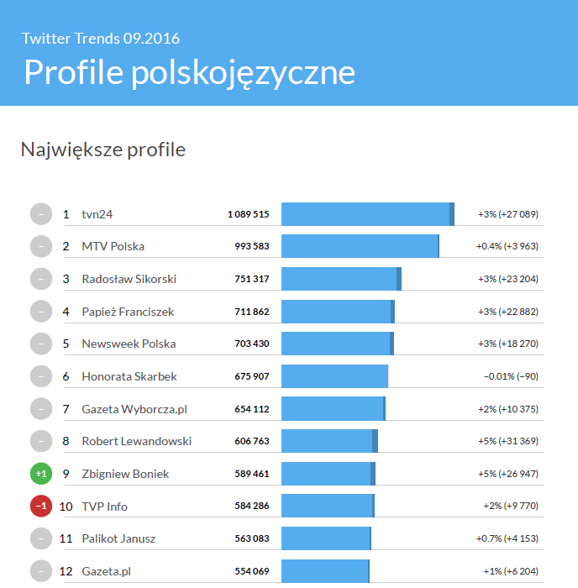The width and height of the screenshot is (578, 588).
Task: Click the gray badge next to tvn24
Action: click(x=40, y=214)
